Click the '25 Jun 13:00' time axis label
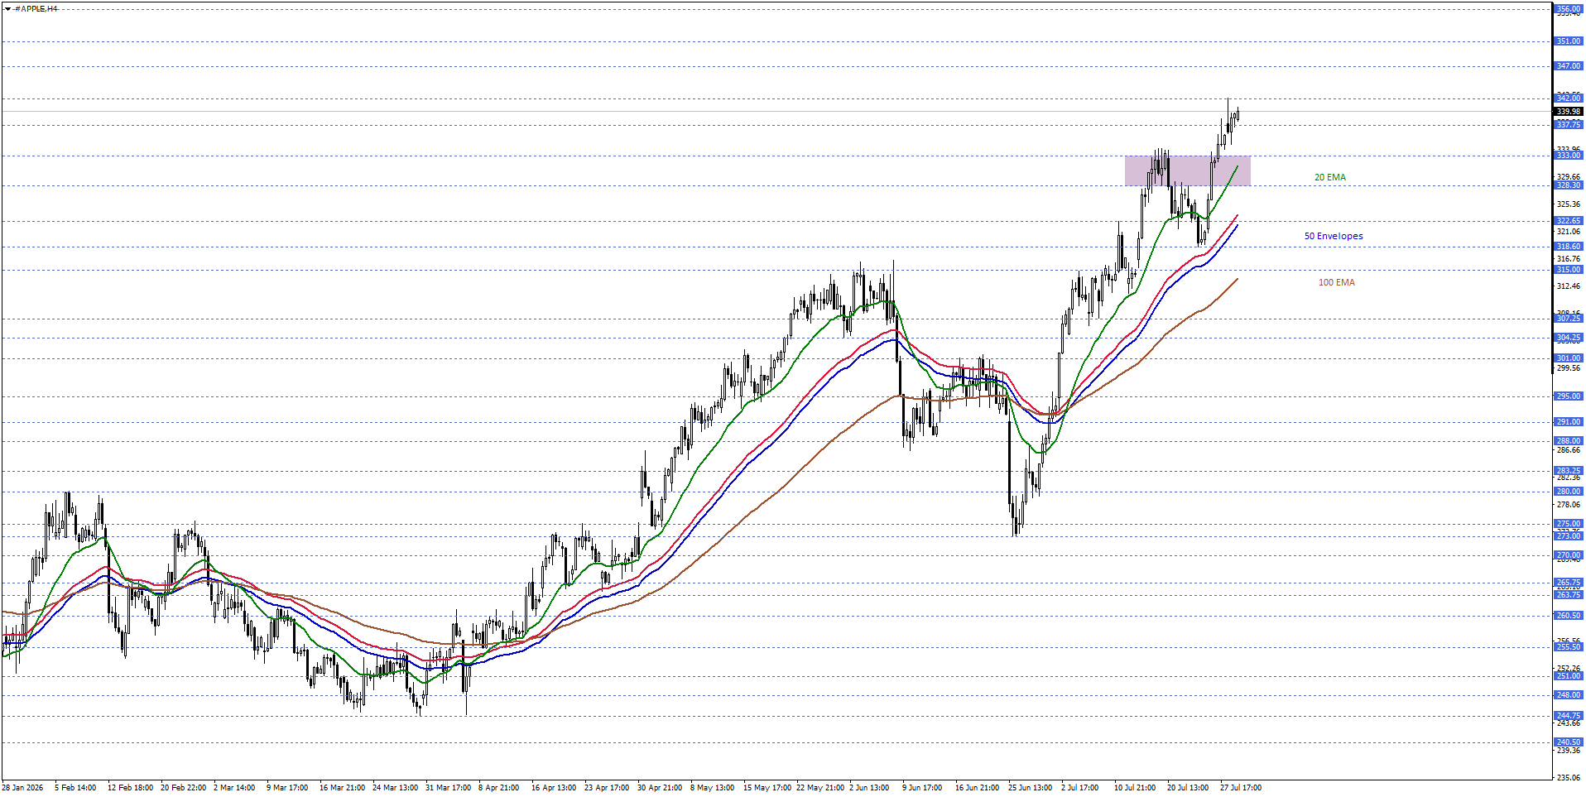 pyautogui.click(x=1030, y=788)
